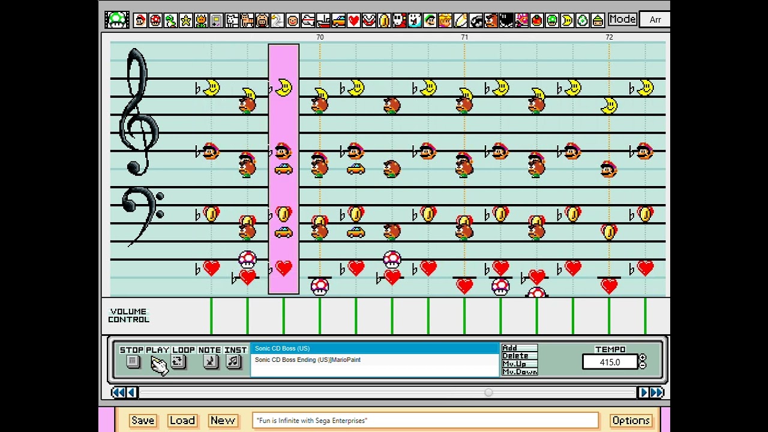This screenshot has width=768, height=432.
Task: Click the Mode button
Action: [x=622, y=19]
